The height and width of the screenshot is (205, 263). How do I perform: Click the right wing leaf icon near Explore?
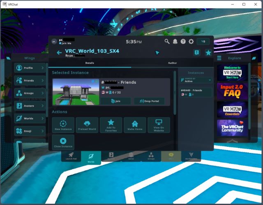[254, 58]
